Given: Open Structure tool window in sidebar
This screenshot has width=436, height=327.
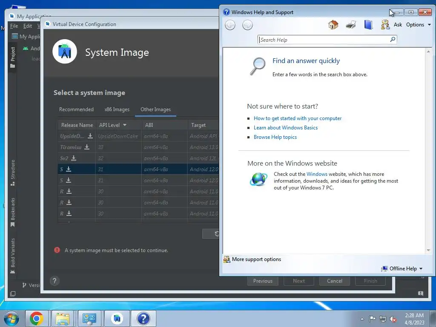Looking at the screenshot, I should point(12,173).
